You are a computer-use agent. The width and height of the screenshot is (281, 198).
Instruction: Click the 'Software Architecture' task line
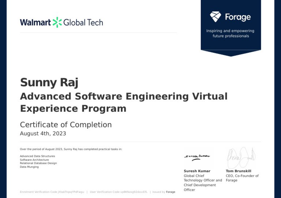(34, 160)
